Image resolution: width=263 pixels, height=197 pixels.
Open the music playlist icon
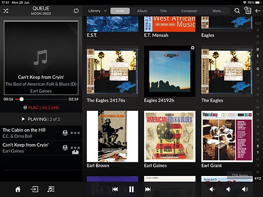tap(51, 190)
